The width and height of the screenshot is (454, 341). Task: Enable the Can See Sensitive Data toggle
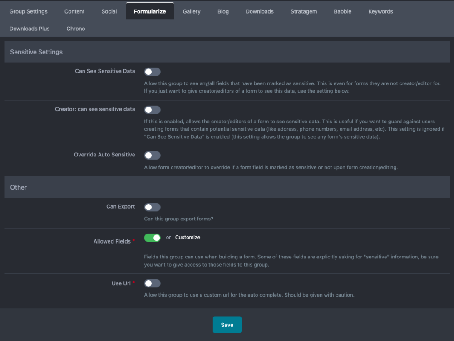[x=152, y=72]
